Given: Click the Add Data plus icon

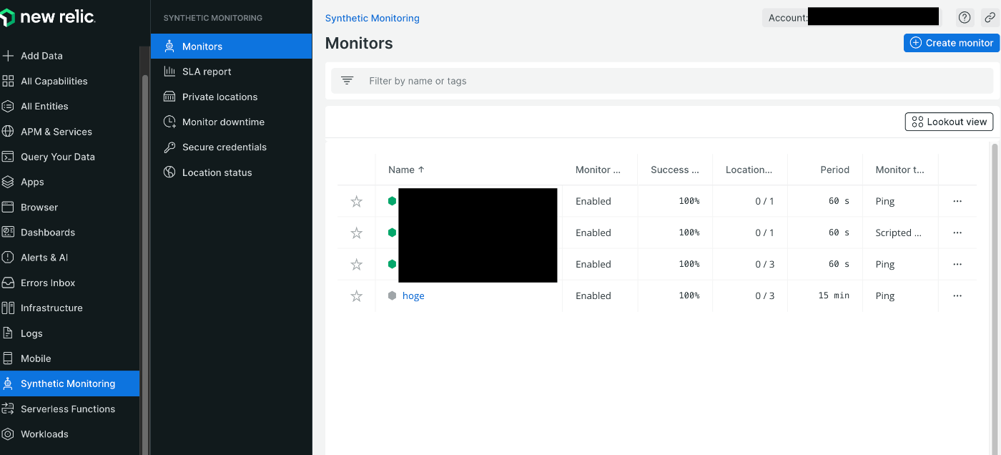Looking at the screenshot, I should click(8, 56).
